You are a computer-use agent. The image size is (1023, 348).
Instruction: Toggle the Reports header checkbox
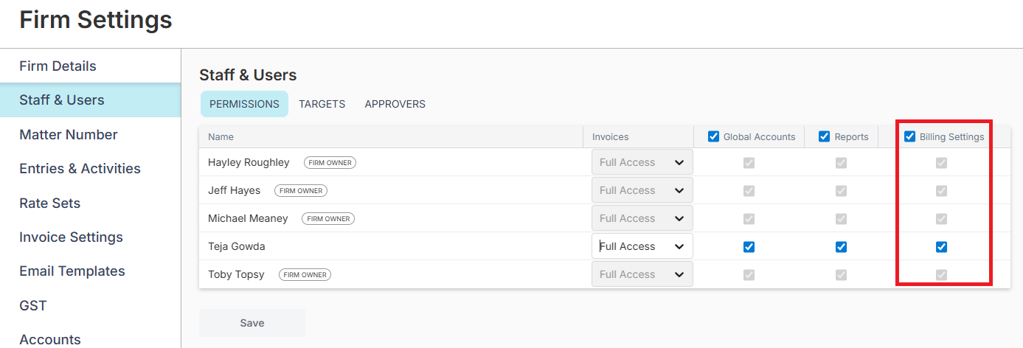pos(825,136)
